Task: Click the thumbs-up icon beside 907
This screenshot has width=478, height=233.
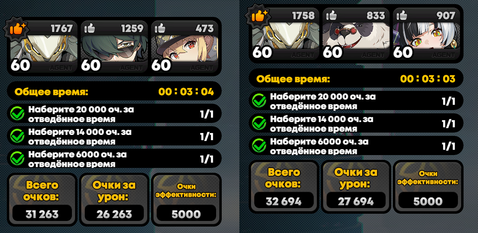Action: (402, 16)
